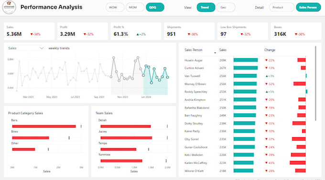
Task: Set detail to Sales Person
Action: (x=308, y=7)
